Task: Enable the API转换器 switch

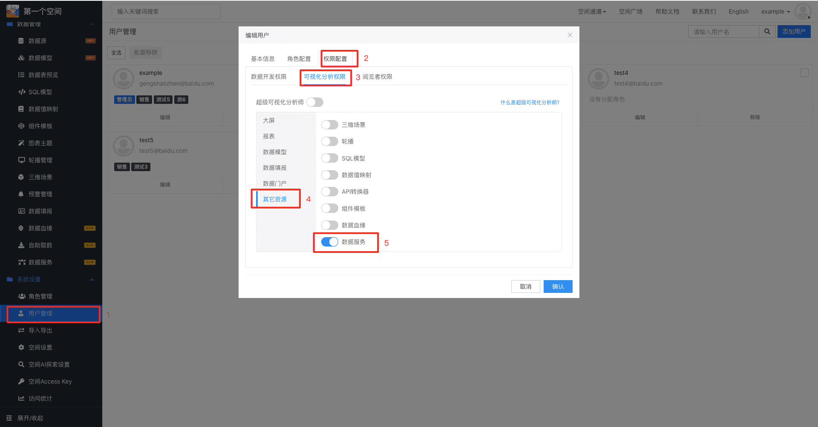Action: tap(329, 192)
